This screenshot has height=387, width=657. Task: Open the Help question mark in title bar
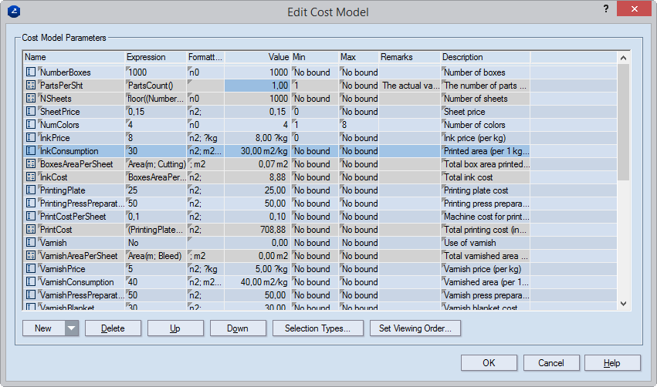[x=605, y=8]
